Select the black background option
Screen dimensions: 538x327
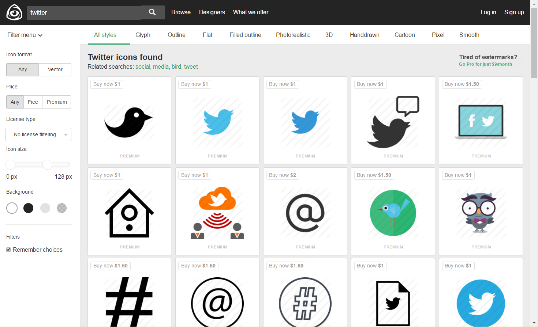[x=28, y=208]
